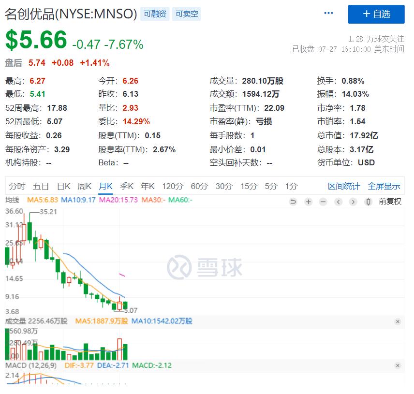Enter 全屏显示 fullscreen mode
Image resolution: width=414 pixels, height=394 pixels.
(384, 186)
